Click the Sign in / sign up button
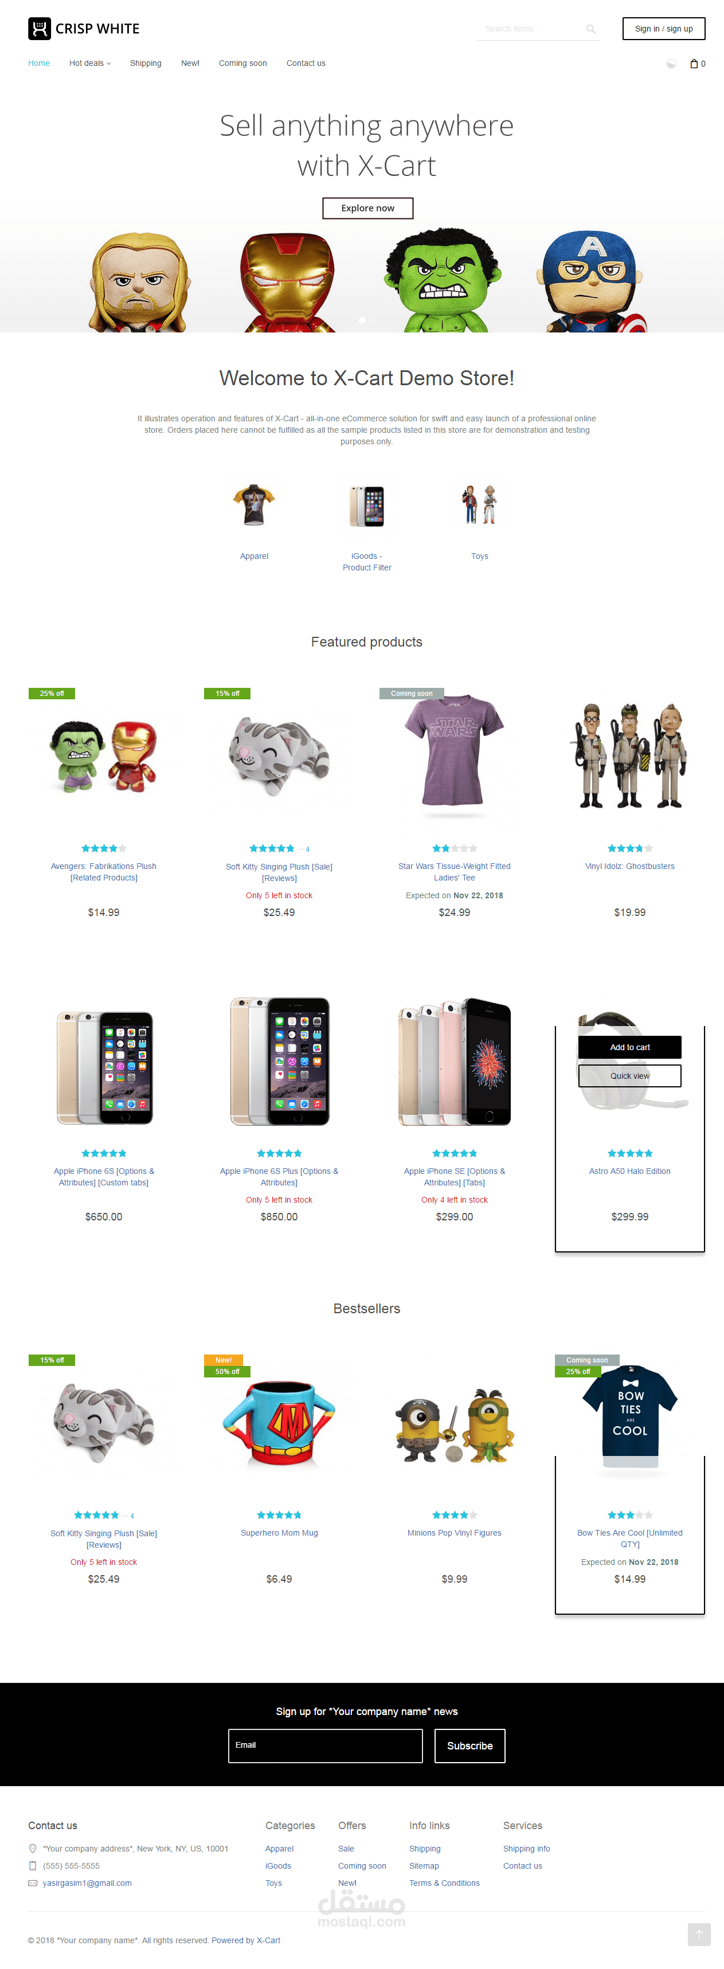The height and width of the screenshot is (1969, 724). pyautogui.click(x=664, y=29)
